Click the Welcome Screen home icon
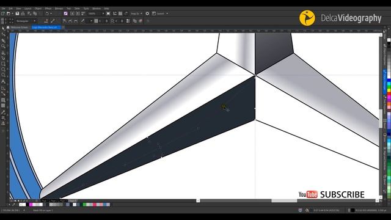 coord(8,27)
